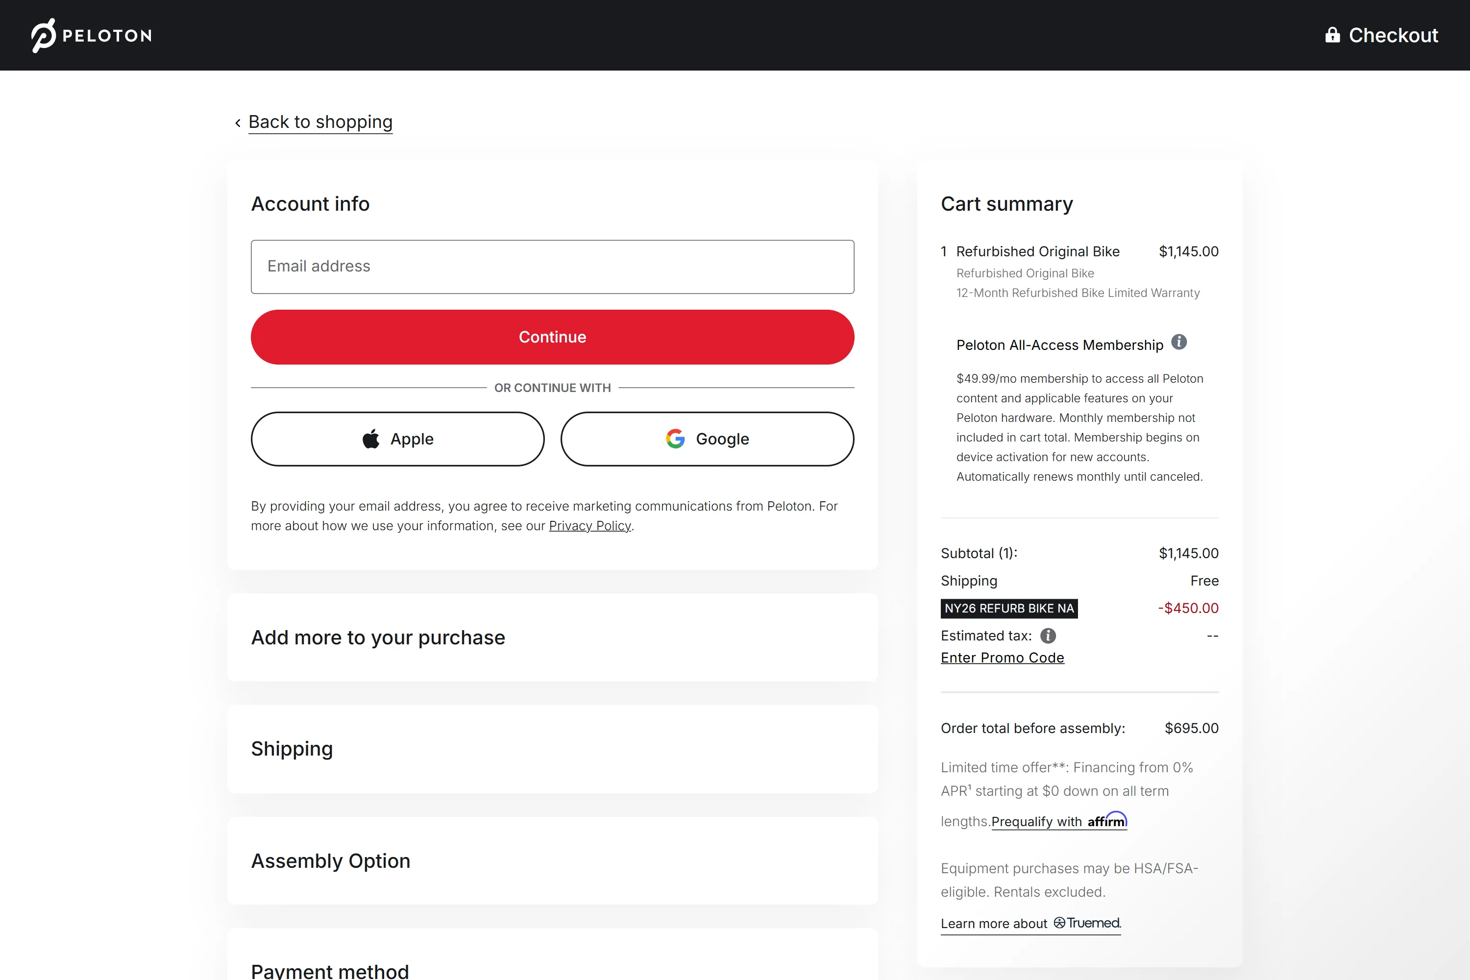Image resolution: width=1470 pixels, height=980 pixels.
Task: Expand the Add more to your purchase section
Action: tap(377, 637)
